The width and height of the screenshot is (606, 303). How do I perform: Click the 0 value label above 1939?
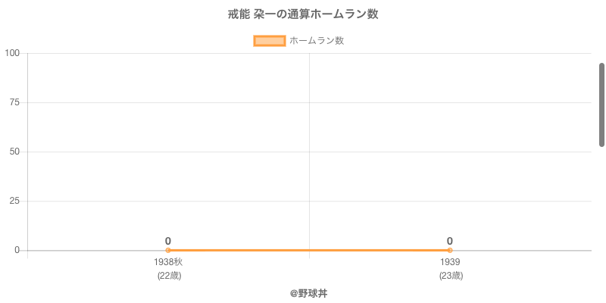click(x=450, y=241)
